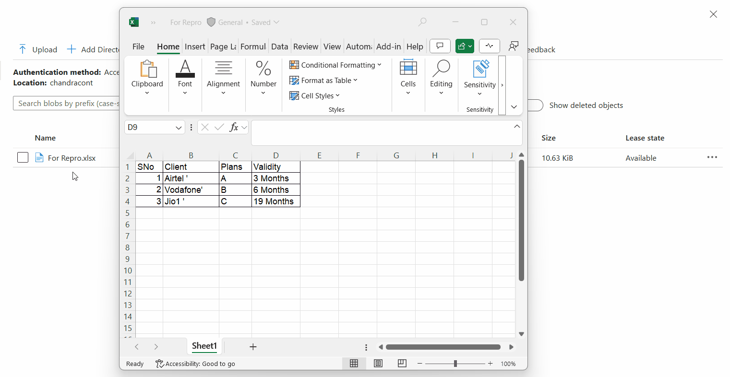Screen dimensions: 730x377
Task: Add a new sheet with plus icon
Action: click(253, 347)
